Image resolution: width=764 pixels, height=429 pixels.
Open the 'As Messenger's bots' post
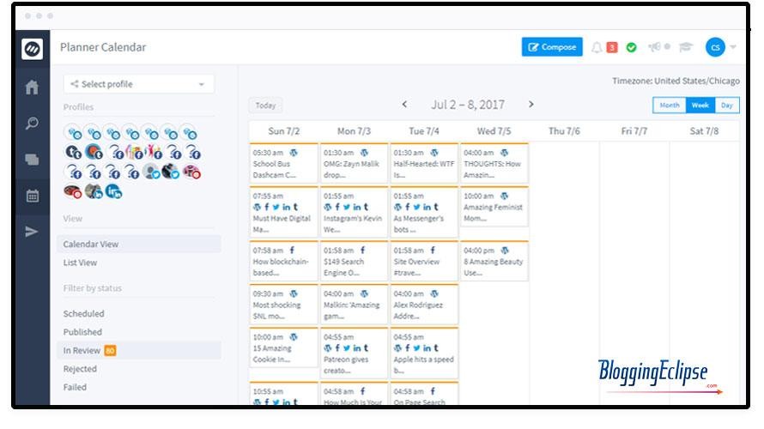424,212
